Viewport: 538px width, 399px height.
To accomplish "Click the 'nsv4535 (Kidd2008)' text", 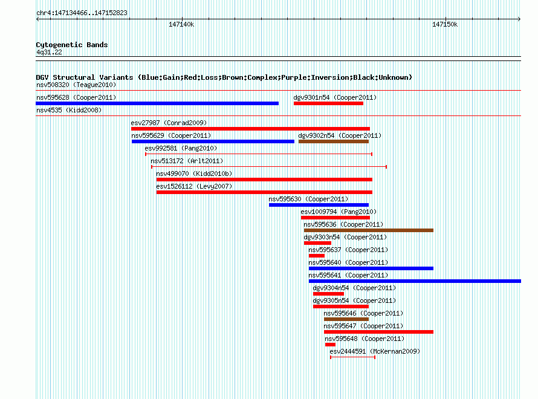I will point(69,110).
